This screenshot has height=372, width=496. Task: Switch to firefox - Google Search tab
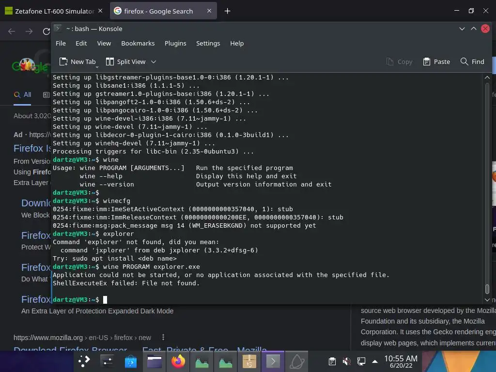[x=158, y=11]
